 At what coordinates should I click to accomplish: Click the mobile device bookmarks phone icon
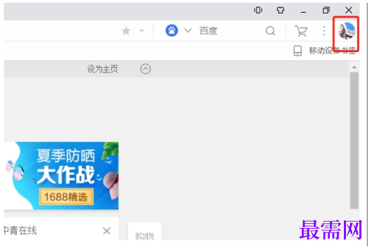[x=298, y=51]
